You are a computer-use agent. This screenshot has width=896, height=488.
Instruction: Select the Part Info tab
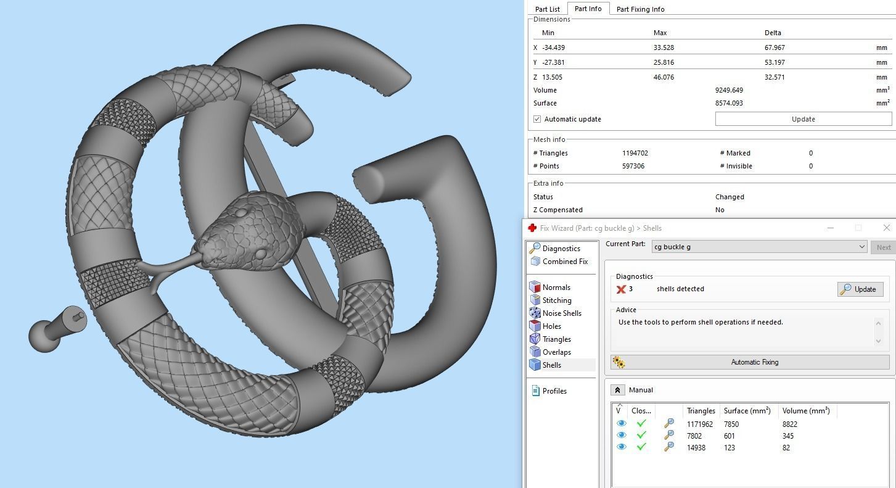588,9
